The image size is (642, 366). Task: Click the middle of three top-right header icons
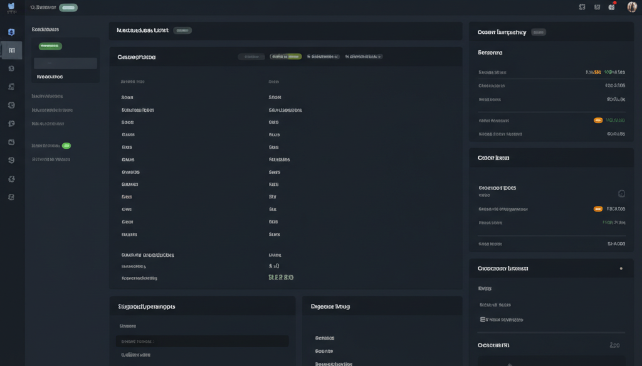(x=597, y=7)
